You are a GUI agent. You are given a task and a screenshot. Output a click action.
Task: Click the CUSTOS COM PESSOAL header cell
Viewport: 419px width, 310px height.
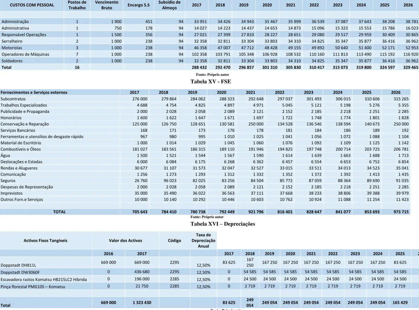(32, 5)
